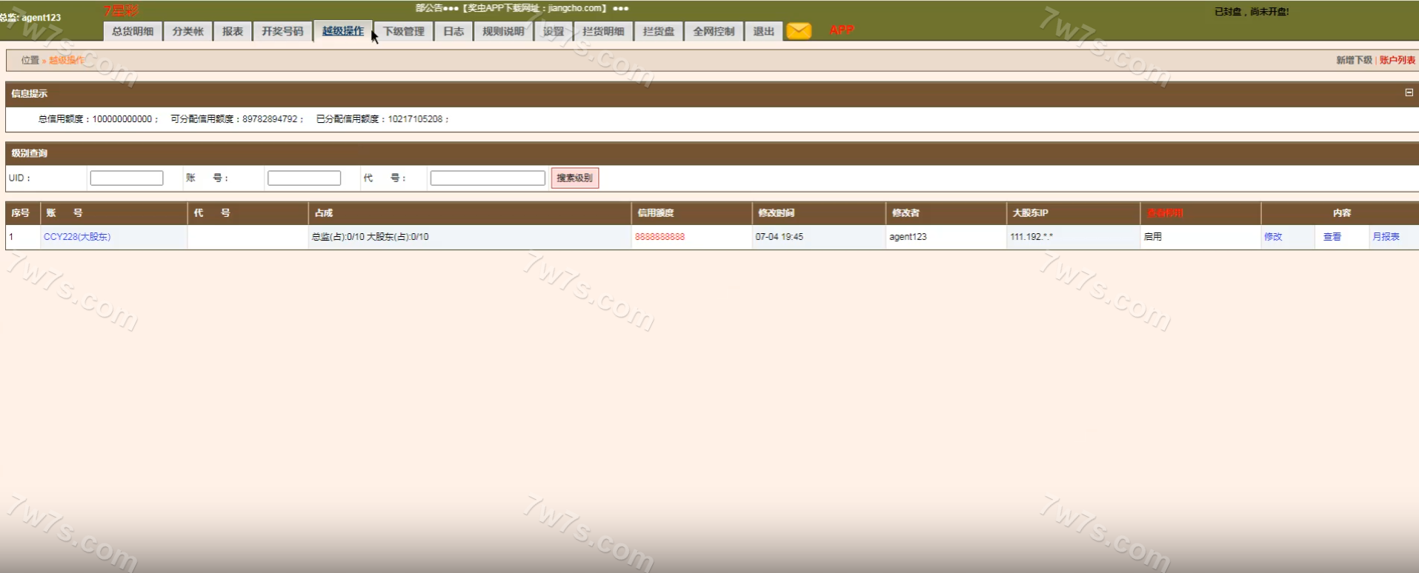This screenshot has width=1419, height=573.
Task: Open 月报表 for the CCY228 row
Action: click(1386, 237)
